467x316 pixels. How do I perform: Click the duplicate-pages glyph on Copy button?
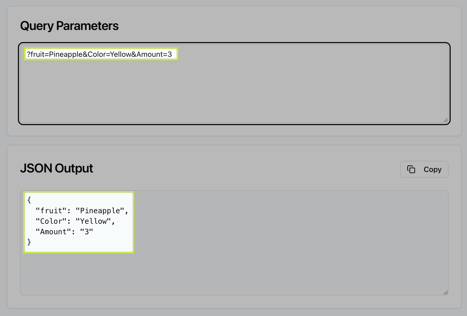pyautogui.click(x=411, y=169)
